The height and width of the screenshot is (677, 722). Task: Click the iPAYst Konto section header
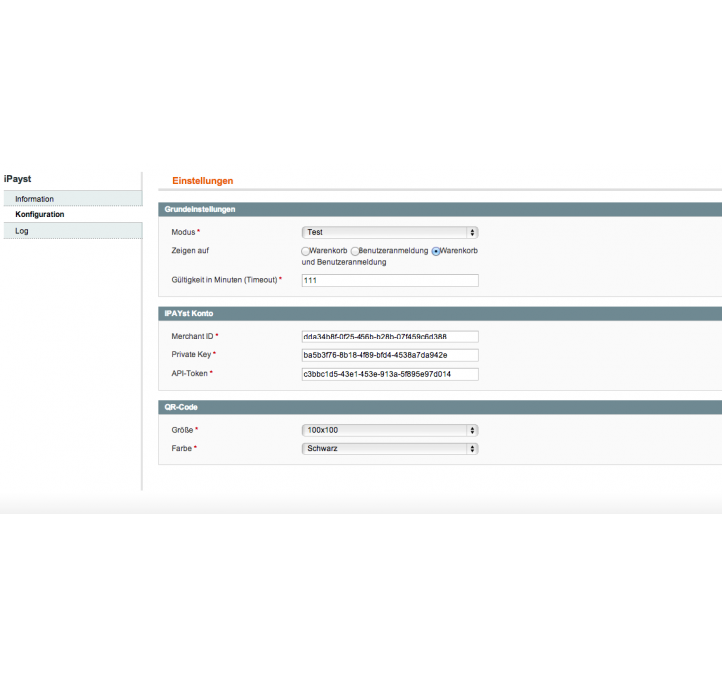pos(440,313)
